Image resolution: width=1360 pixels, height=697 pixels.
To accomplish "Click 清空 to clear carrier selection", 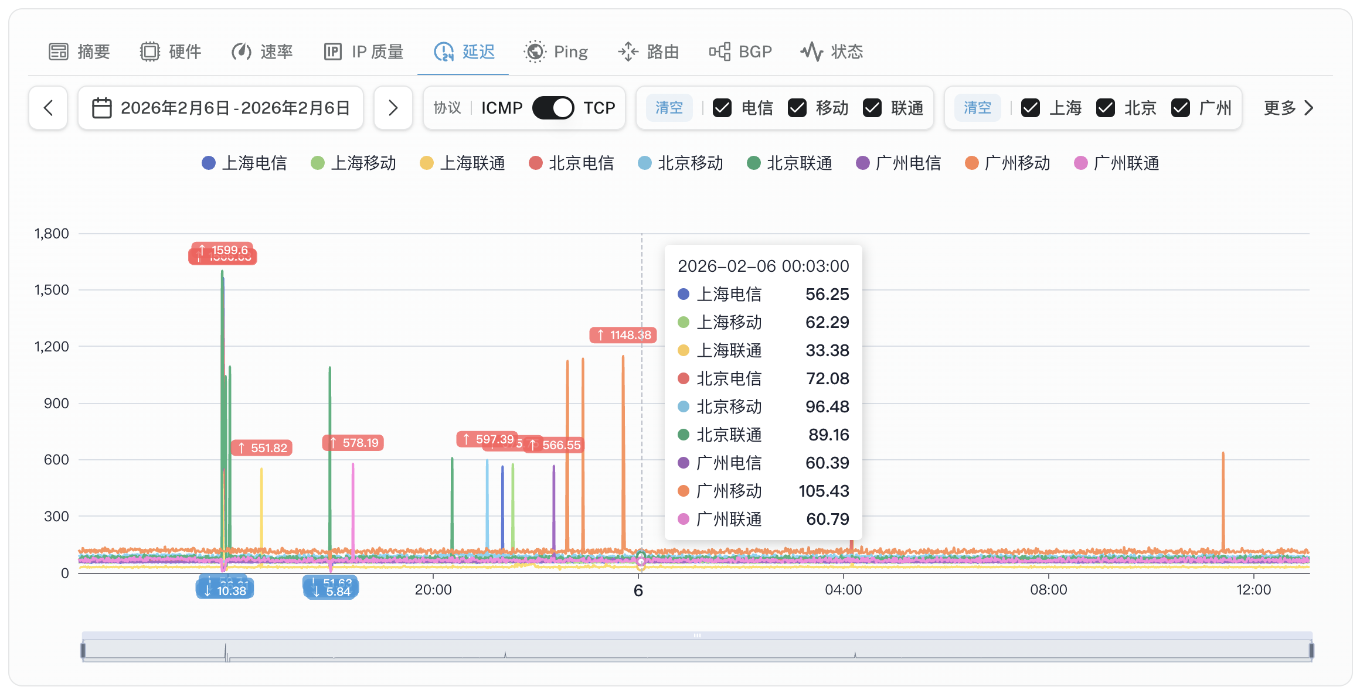I will [669, 107].
